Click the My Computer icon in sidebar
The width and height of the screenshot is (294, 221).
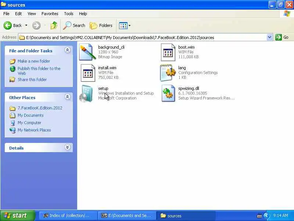12,123
